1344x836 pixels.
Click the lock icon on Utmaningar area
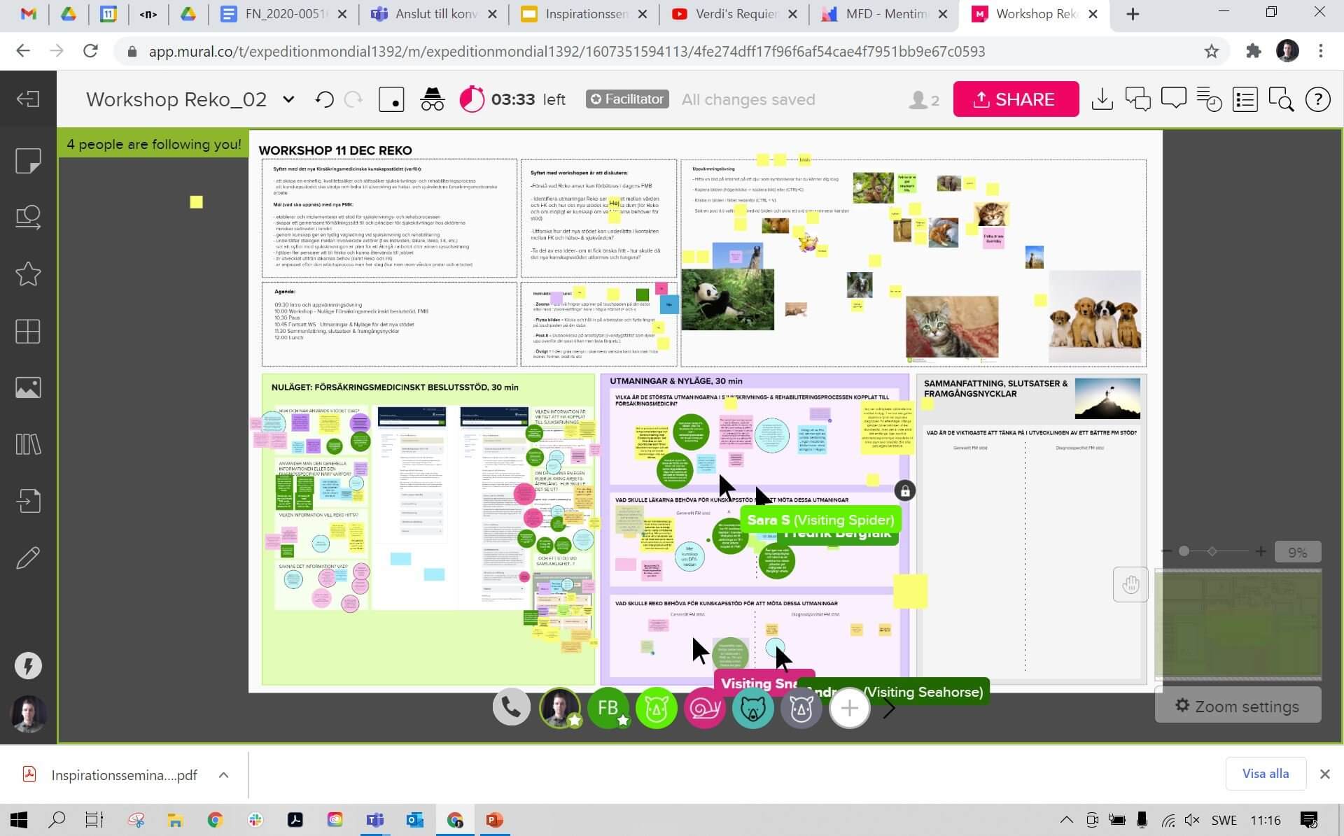(904, 491)
